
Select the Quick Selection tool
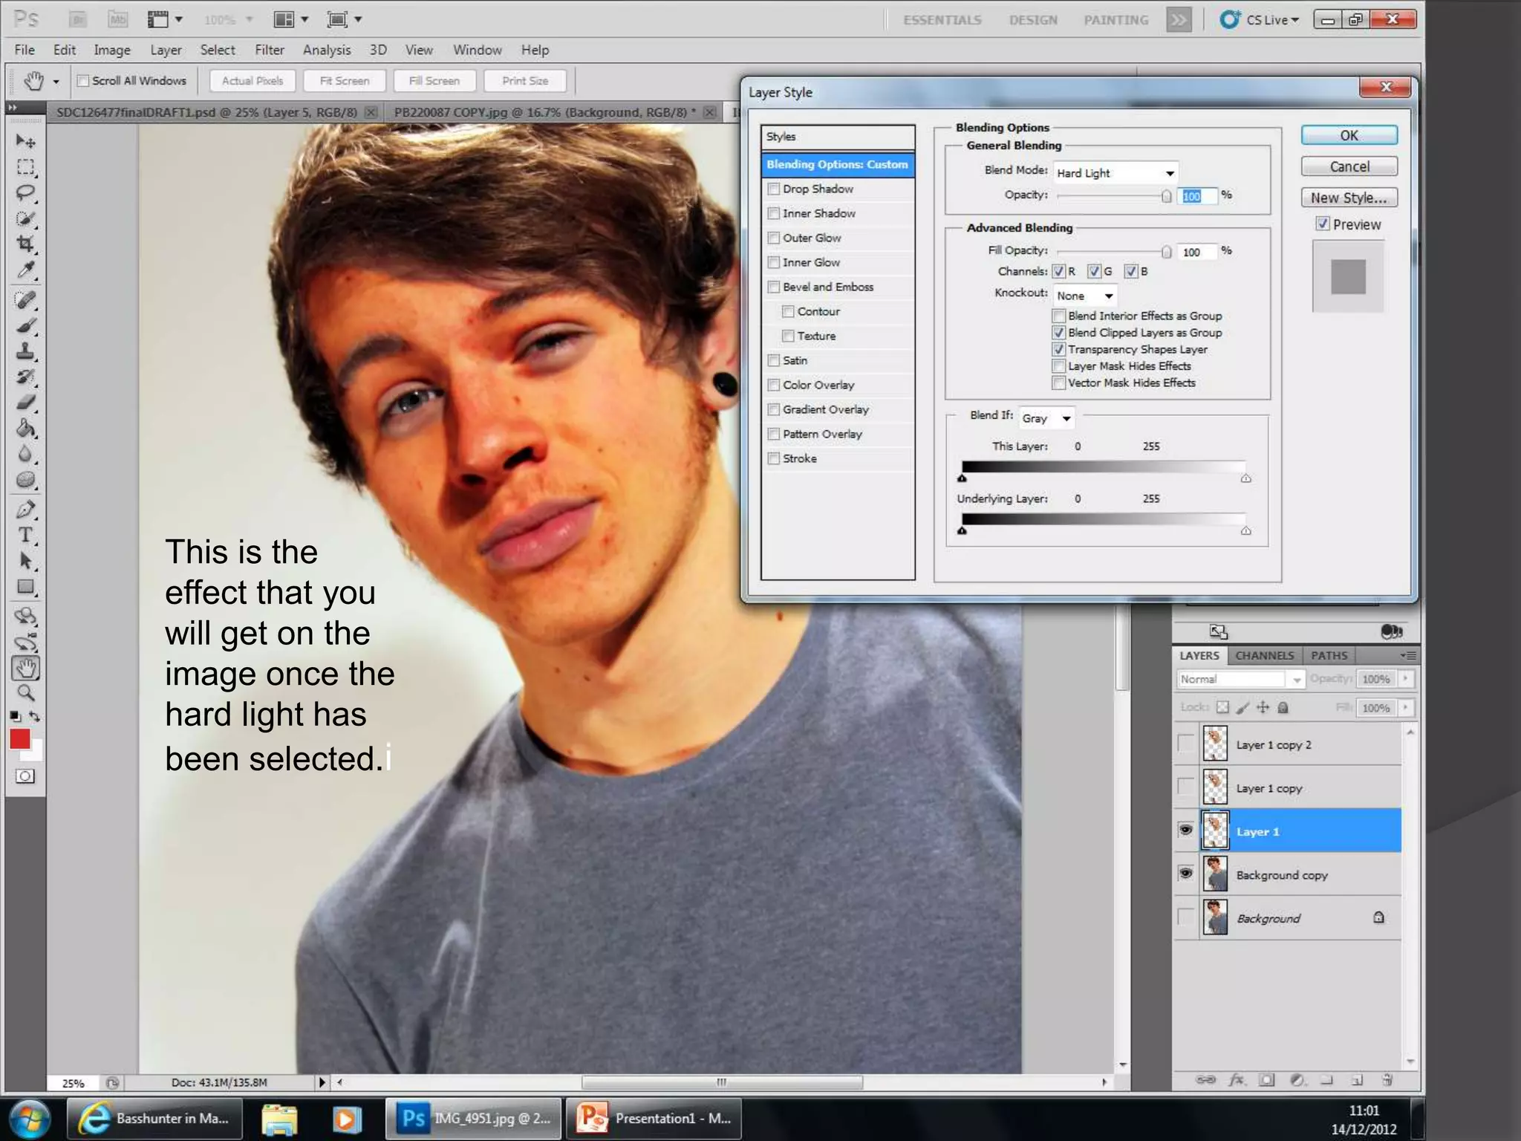pyautogui.click(x=26, y=219)
